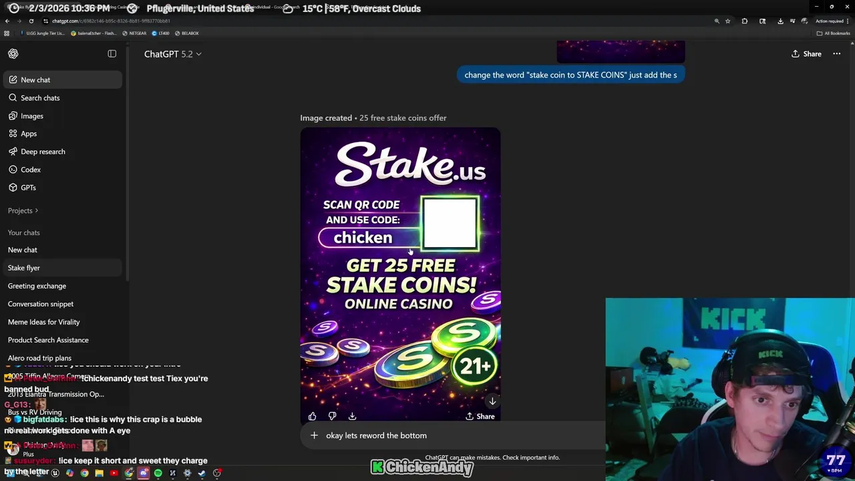
Task: Open browser downloads icon
Action: click(780, 21)
